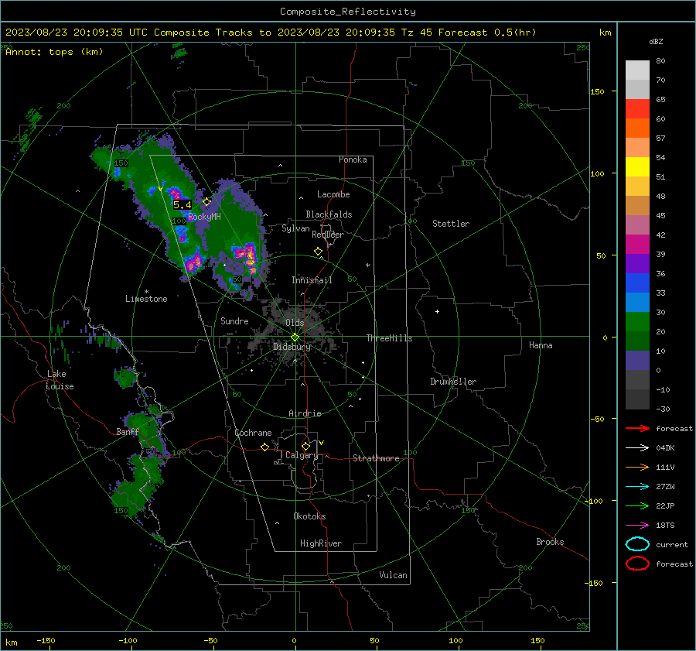The width and height of the screenshot is (696, 651).
Task: Click the Brooks label on the map
Action: click(550, 542)
